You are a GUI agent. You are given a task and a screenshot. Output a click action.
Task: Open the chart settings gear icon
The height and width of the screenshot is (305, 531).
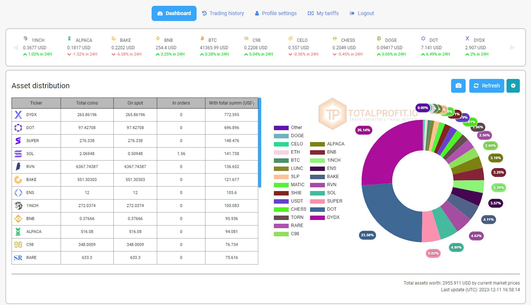point(513,86)
